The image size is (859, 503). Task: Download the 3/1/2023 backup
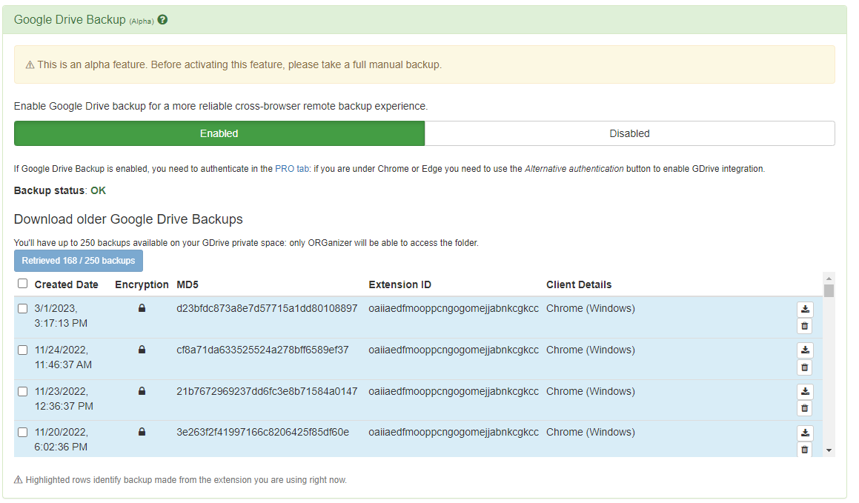804,309
